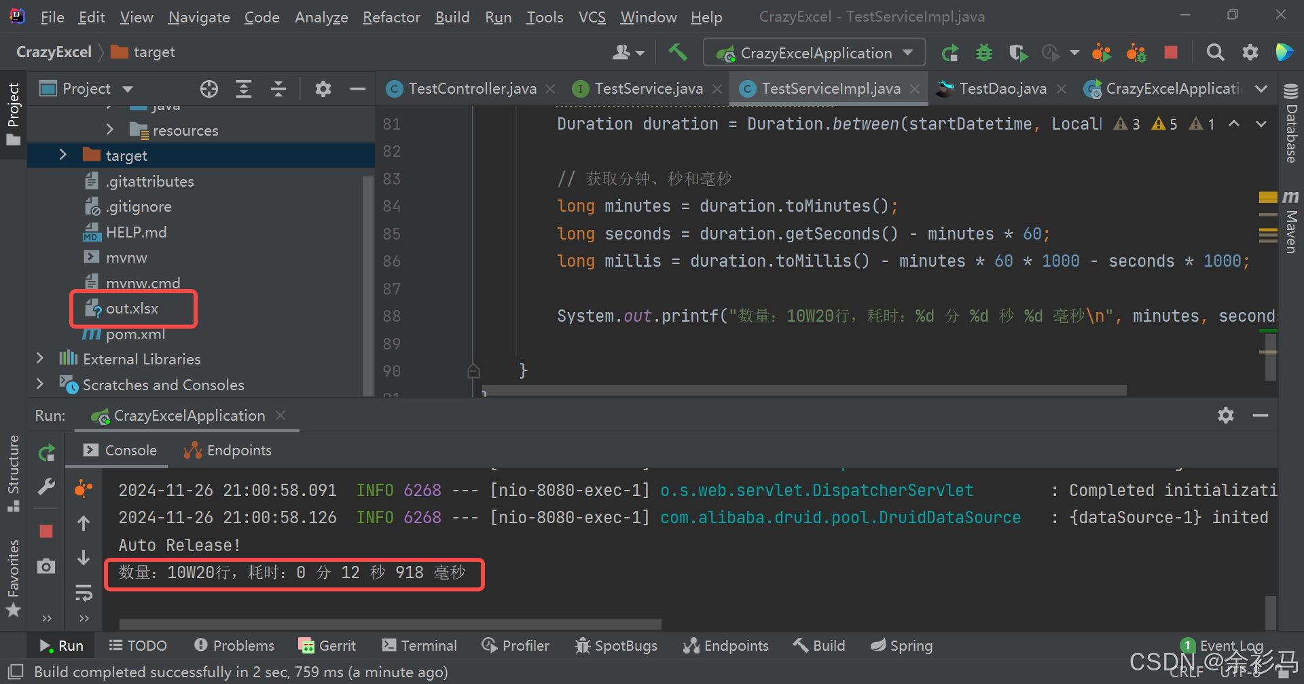
Task: Hide the Project panel with minus icon
Action: click(358, 89)
